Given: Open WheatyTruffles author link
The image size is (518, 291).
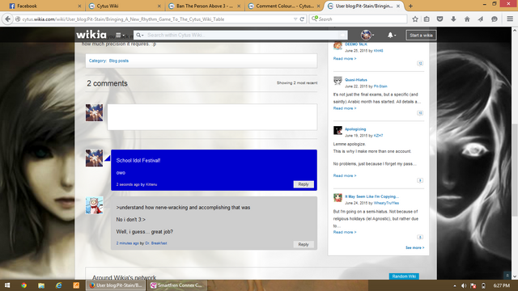Looking at the screenshot, I should pyautogui.click(x=386, y=203).
